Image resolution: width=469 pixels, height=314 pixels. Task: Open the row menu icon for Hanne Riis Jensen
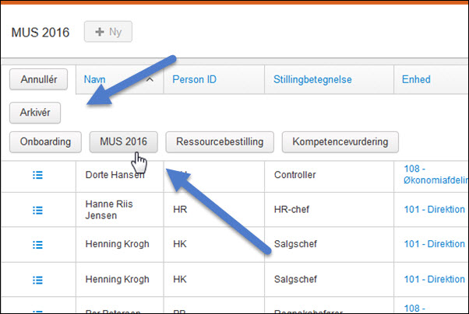pos(37,210)
